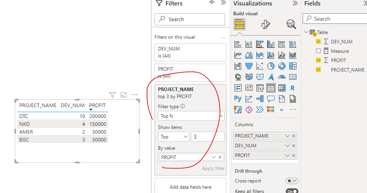Select the stacked bar chart visual
The image size is (367, 193).
tap(238, 44)
